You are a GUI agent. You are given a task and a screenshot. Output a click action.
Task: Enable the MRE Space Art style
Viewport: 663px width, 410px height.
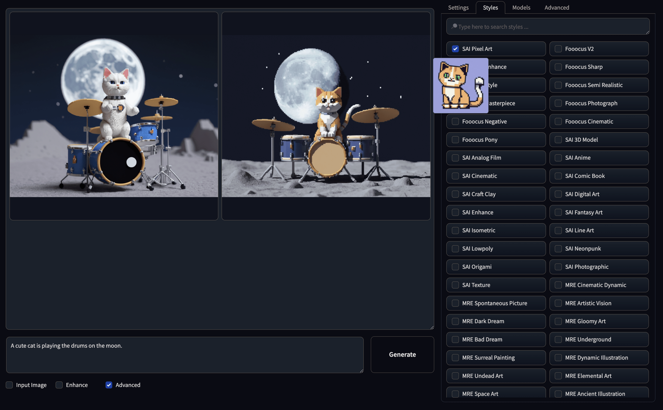(x=455, y=394)
